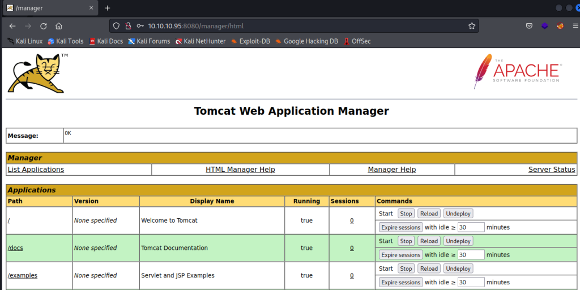Open a new tab with plus button
This screenshot has height=290, width=580.
(107, 8)
